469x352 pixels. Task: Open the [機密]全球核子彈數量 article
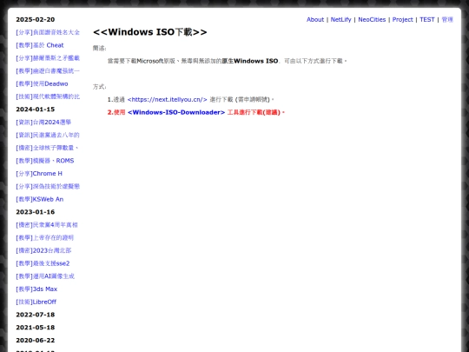click(x=47, y=148)
